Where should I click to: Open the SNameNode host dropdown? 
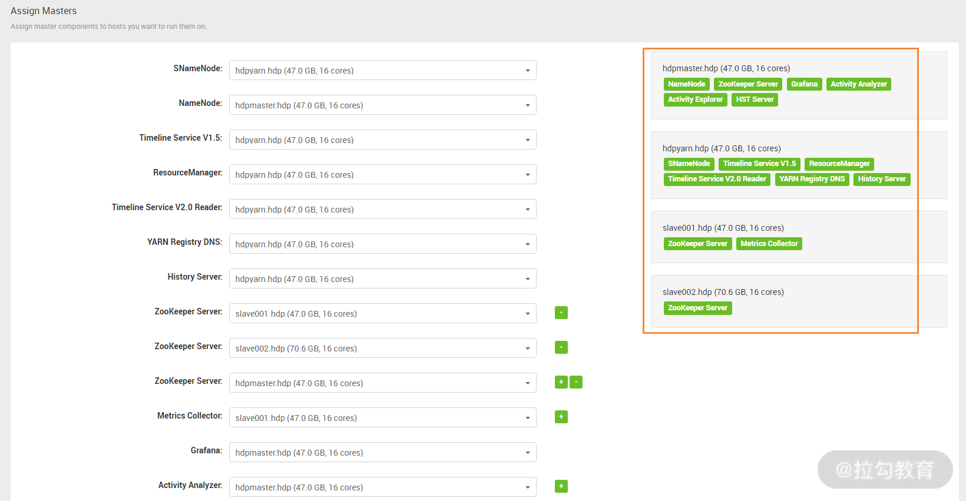coord(382,70)
